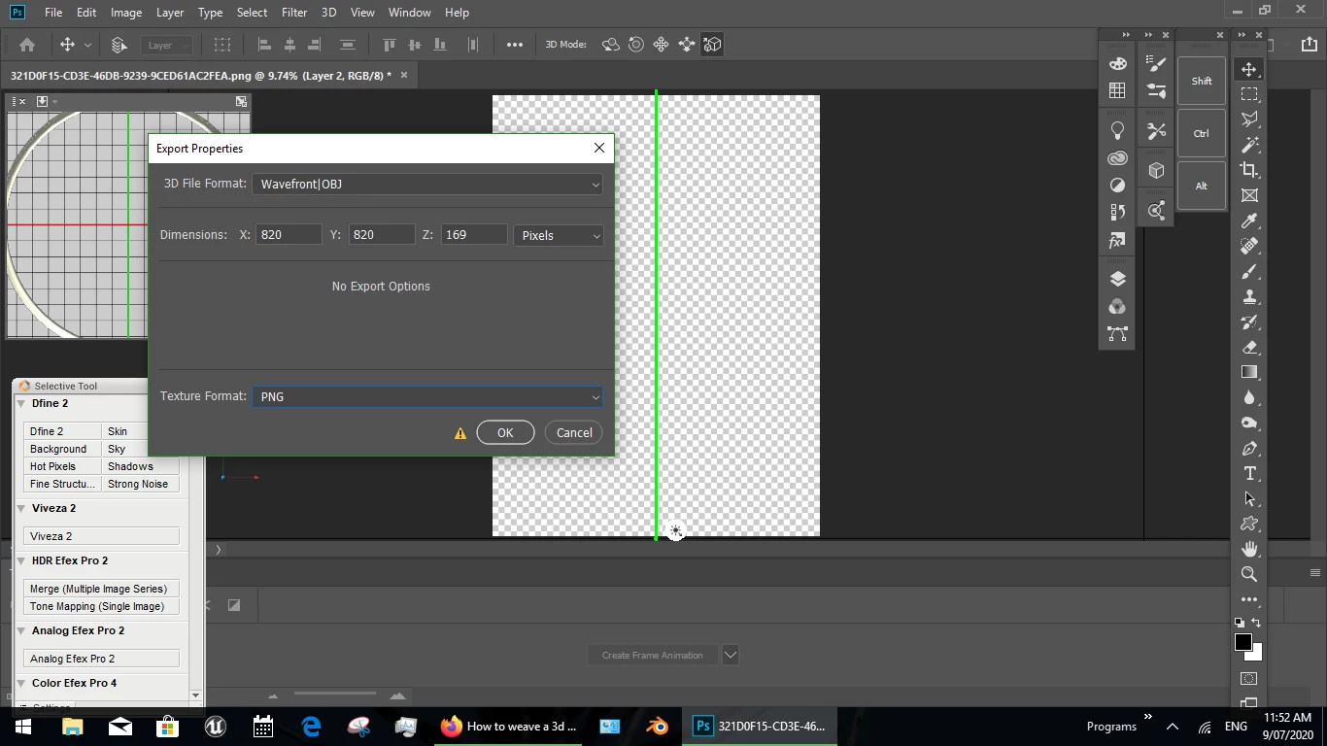
Task: Open the Brush Settings panel icon
Action: tap(1156, 64)
